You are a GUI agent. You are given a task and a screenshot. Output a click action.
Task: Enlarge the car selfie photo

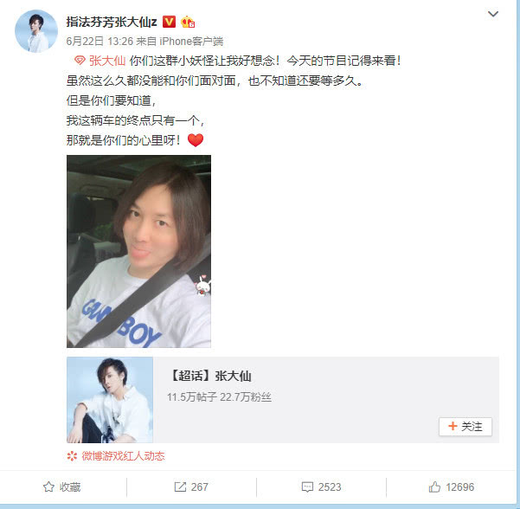pos(138,251)
